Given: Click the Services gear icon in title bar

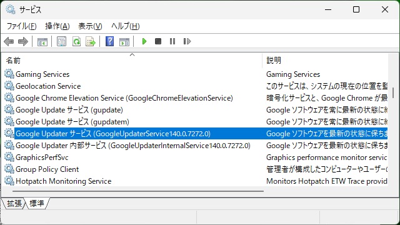Looking at the screenshot, I should (11, 9).
